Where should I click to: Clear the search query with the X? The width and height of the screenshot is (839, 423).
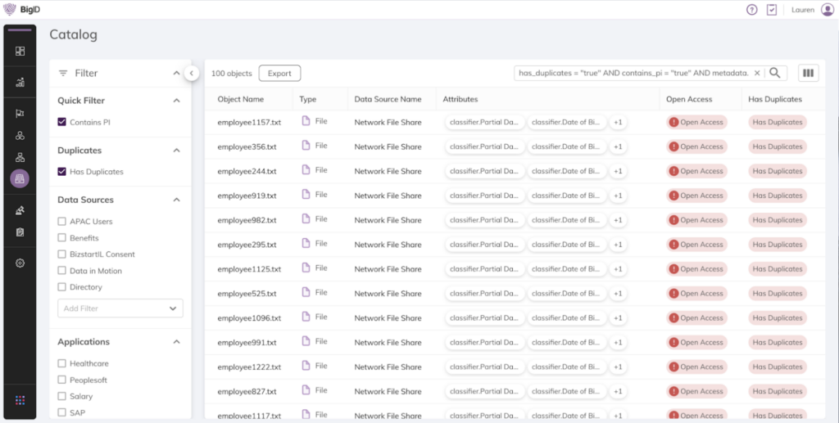click(756, 73)
